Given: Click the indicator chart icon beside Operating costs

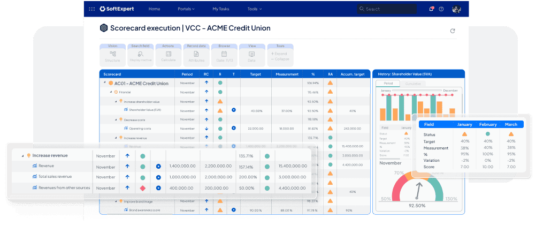Looking at the screenshot, I should [126, 128].
